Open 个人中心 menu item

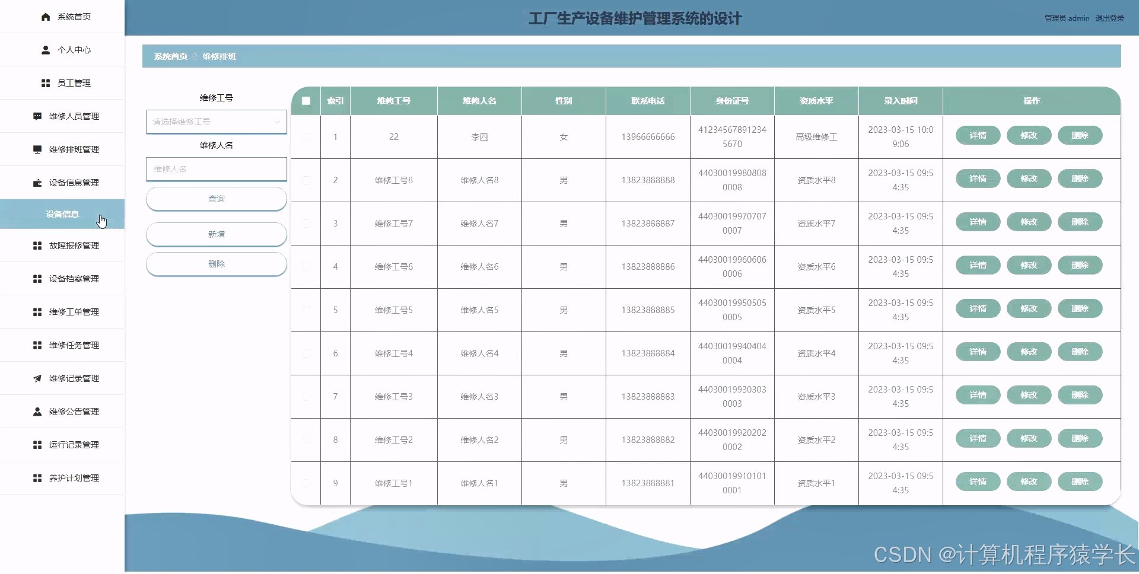62,50
